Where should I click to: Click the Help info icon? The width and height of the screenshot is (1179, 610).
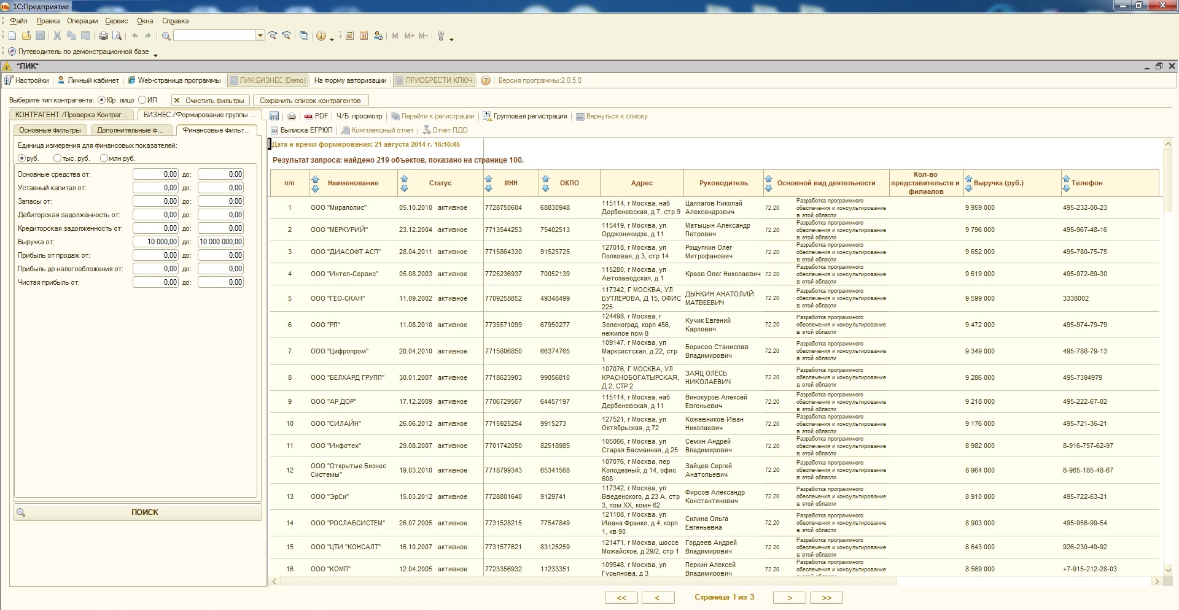(321, 36)
